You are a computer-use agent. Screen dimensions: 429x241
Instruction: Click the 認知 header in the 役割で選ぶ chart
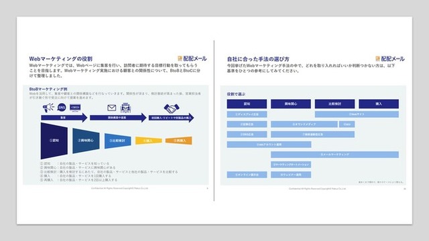[x=247, y=104]
